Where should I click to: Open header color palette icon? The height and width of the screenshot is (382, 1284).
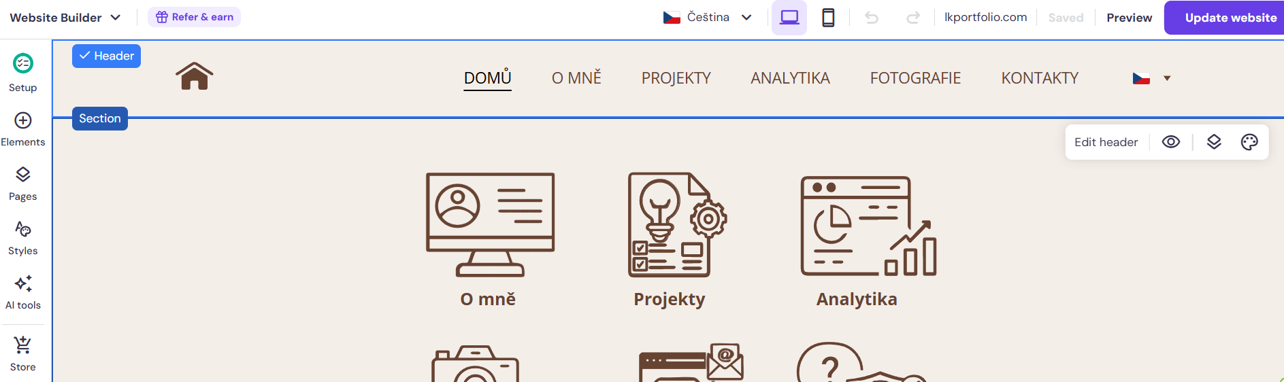coord(1249,142)
